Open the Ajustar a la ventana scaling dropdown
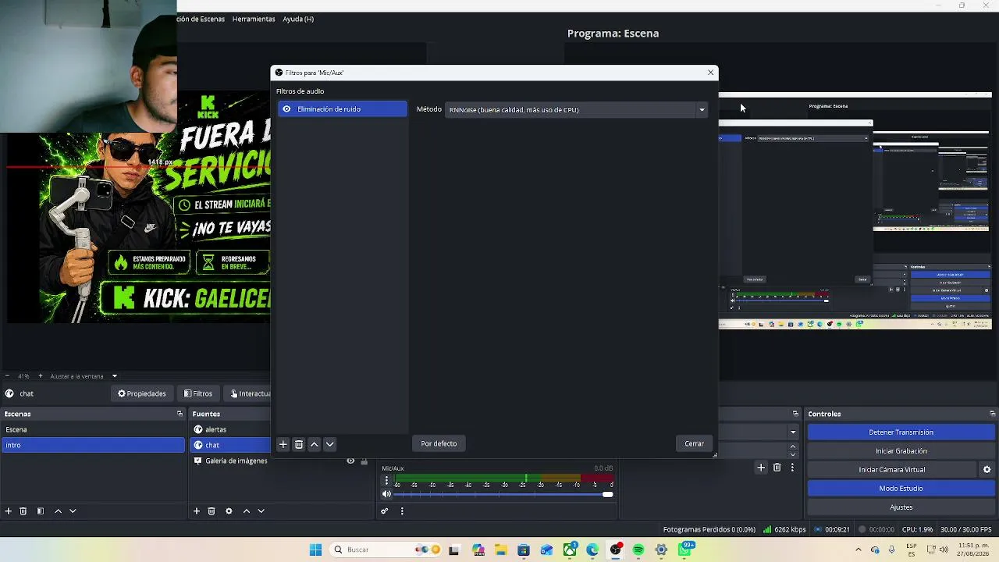 pos(84,376)
